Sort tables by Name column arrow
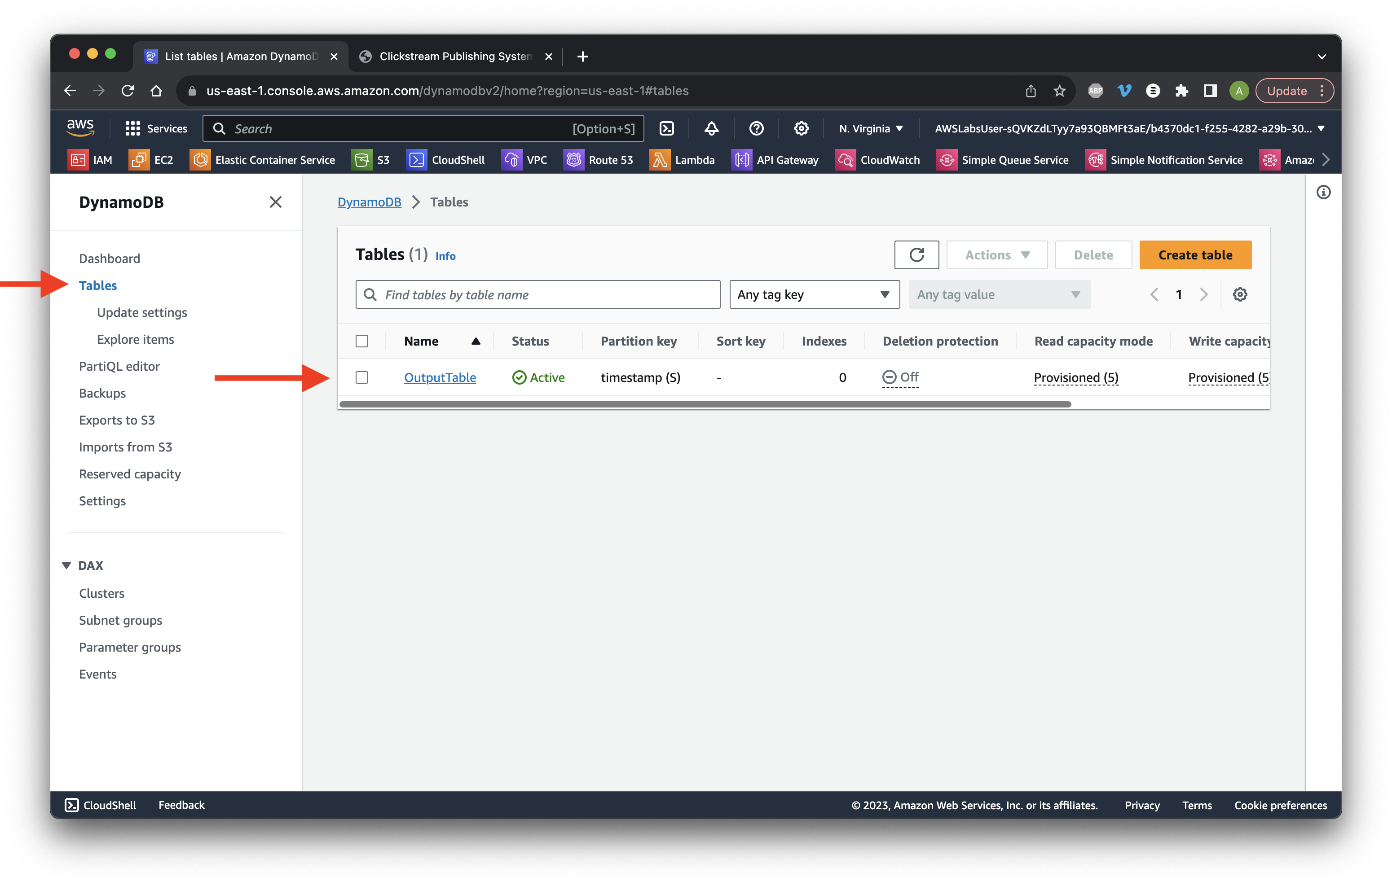This screenshot has width=1392, height=885. tap(475, 341)
